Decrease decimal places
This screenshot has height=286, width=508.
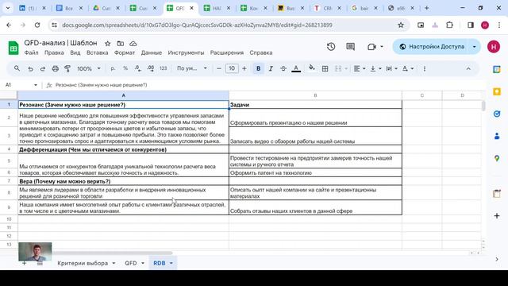point(137,68)
